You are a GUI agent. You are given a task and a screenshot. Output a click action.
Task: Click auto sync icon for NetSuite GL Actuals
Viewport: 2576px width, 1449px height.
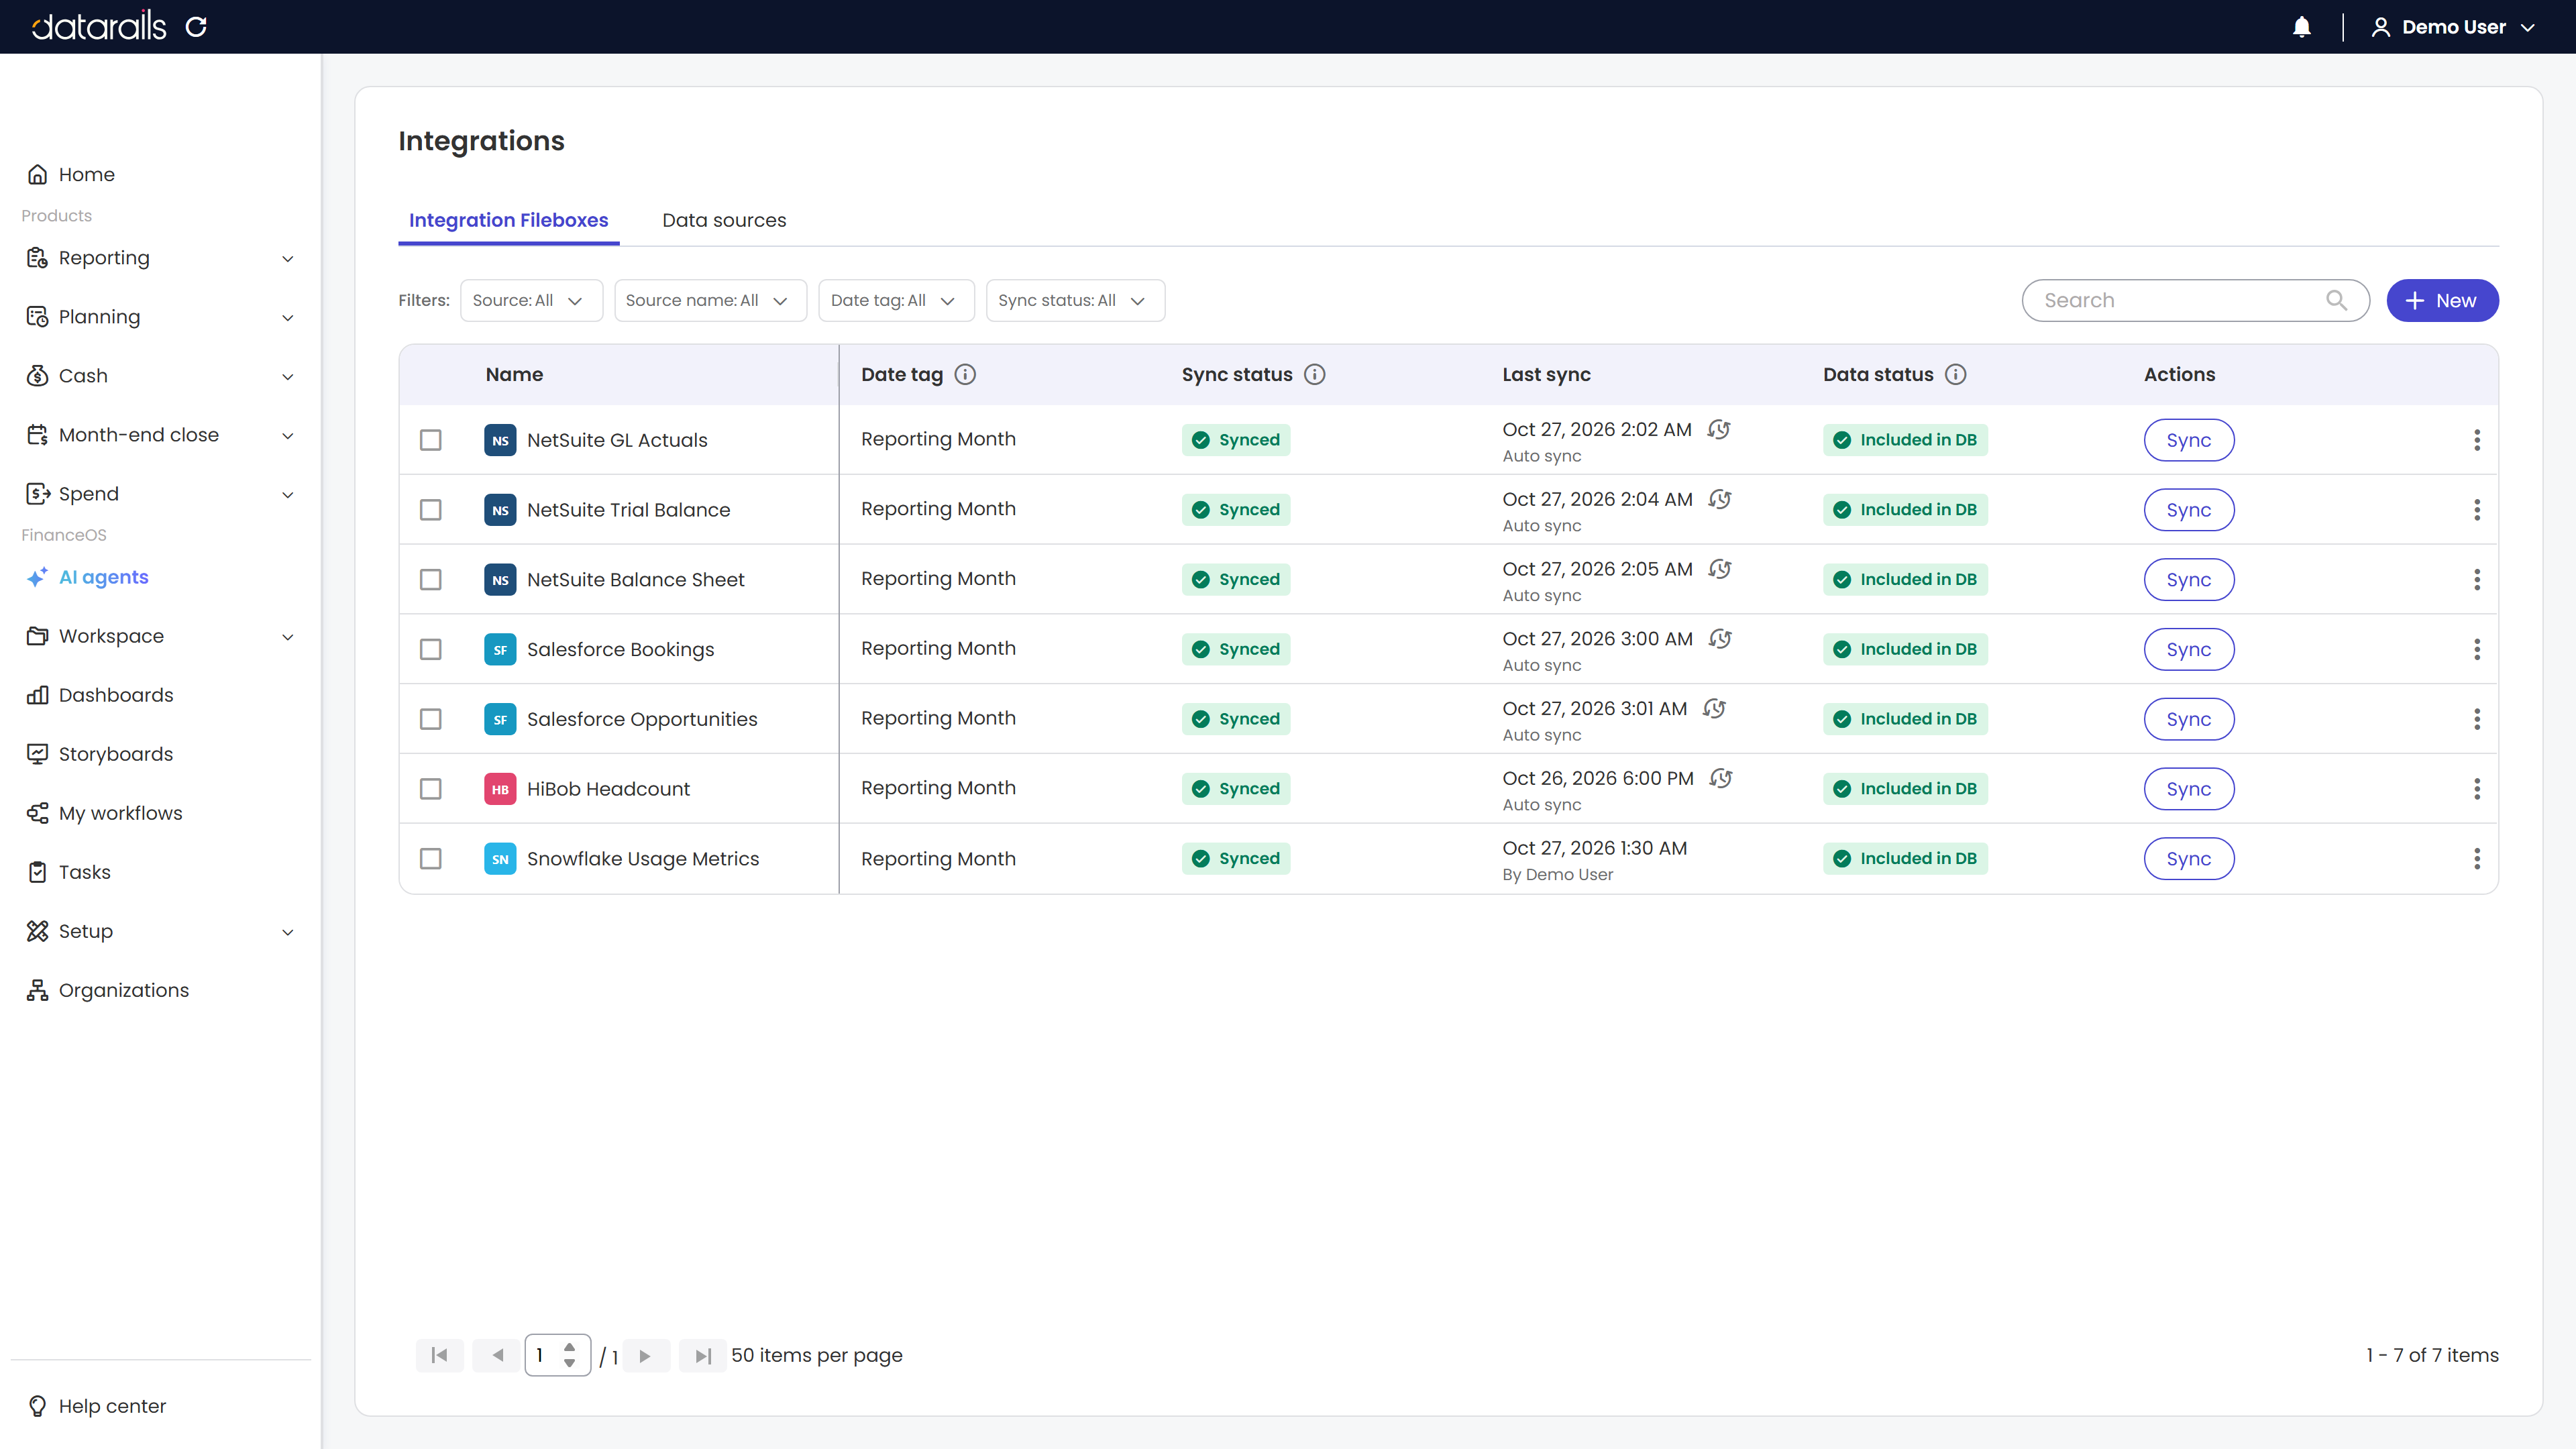click(1718, 429)
